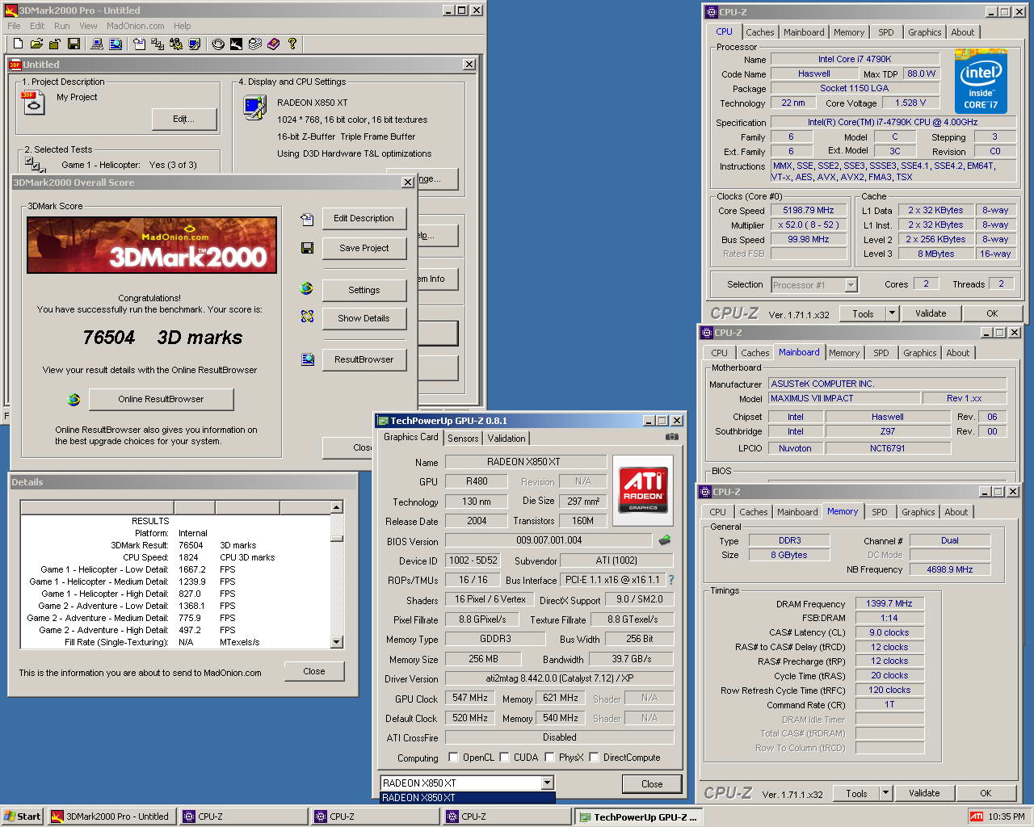Click the GPU-Z camera screenshot icon
1034x827 pixels.
tap(671, 437)
